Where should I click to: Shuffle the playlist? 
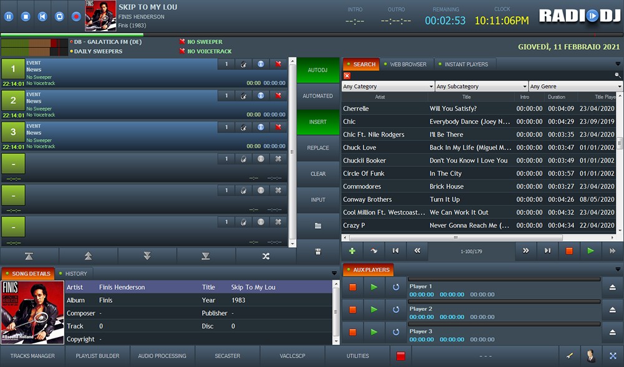pyautogui.click(x=266, y=256)
